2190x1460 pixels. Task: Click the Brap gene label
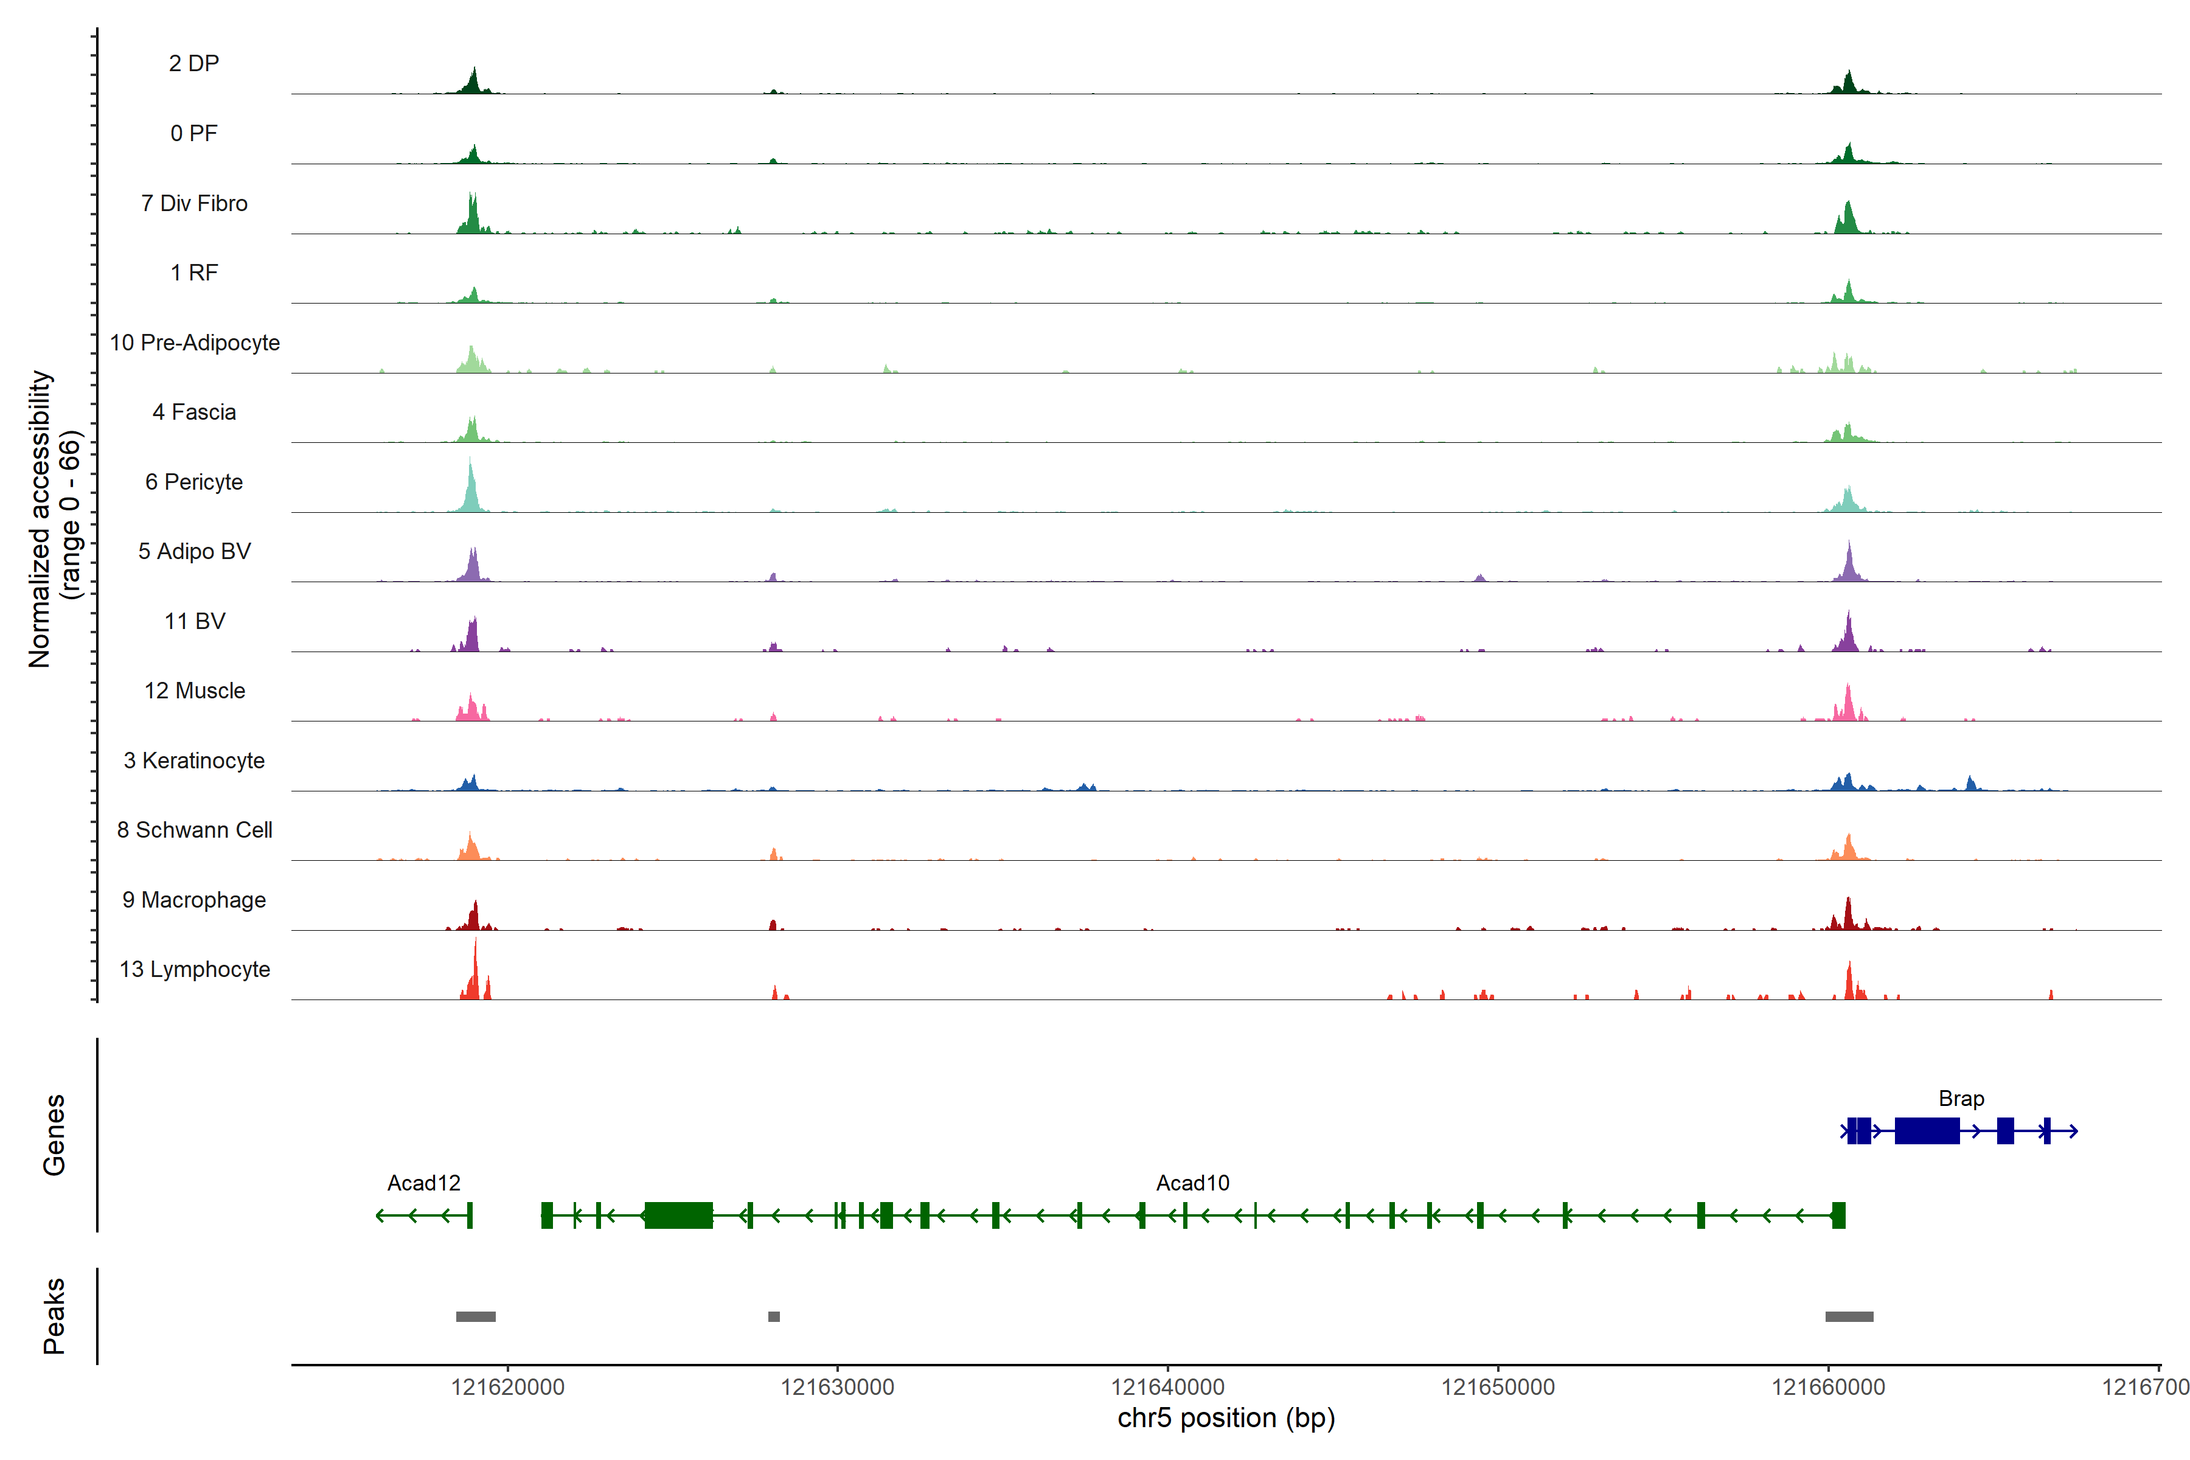click(1961, 1099)
